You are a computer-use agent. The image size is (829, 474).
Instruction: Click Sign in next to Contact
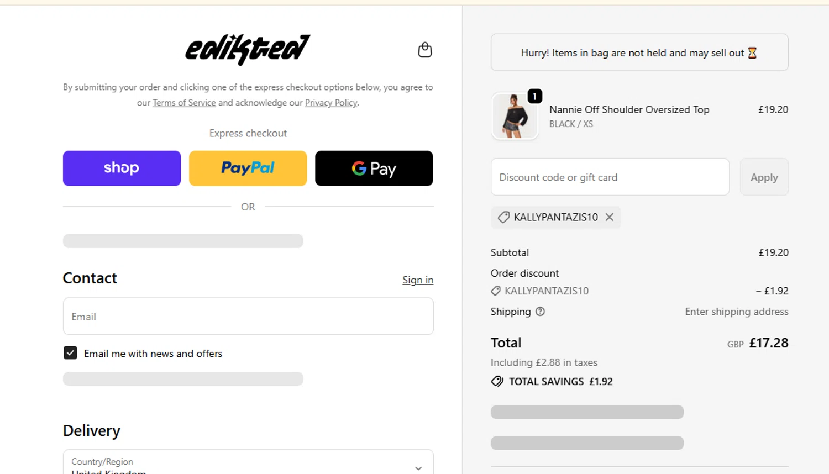pos(417,280)
